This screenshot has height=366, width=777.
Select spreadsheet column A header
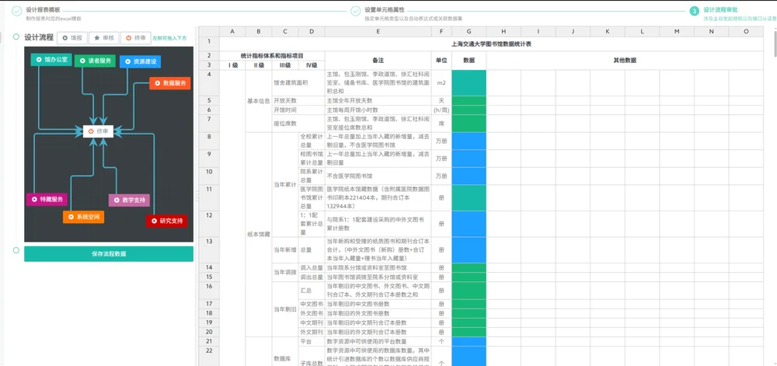pyautogui.click(x=232, y=32)
